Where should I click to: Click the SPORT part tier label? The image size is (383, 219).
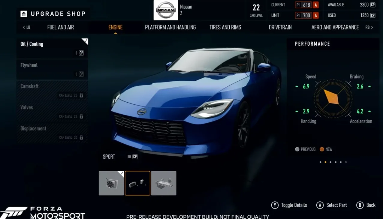(x=109, y=157)
